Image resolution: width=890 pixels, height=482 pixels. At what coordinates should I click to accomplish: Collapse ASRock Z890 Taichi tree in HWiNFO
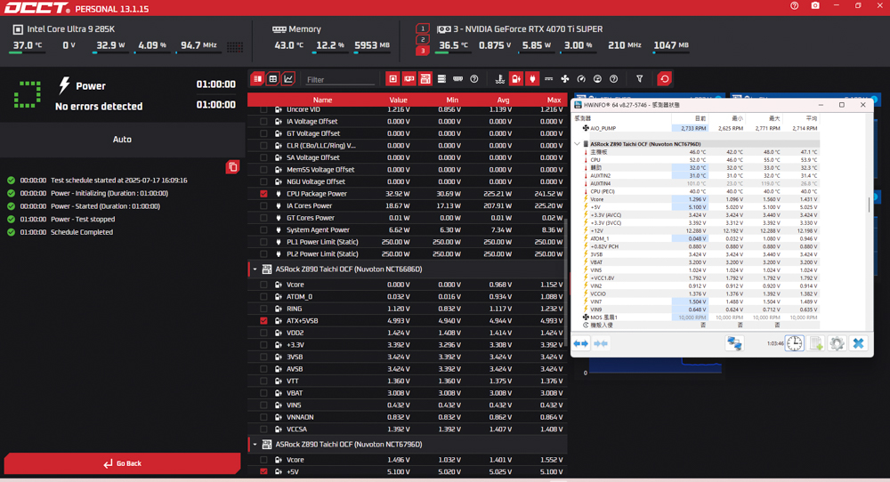(x=578, y=144)
